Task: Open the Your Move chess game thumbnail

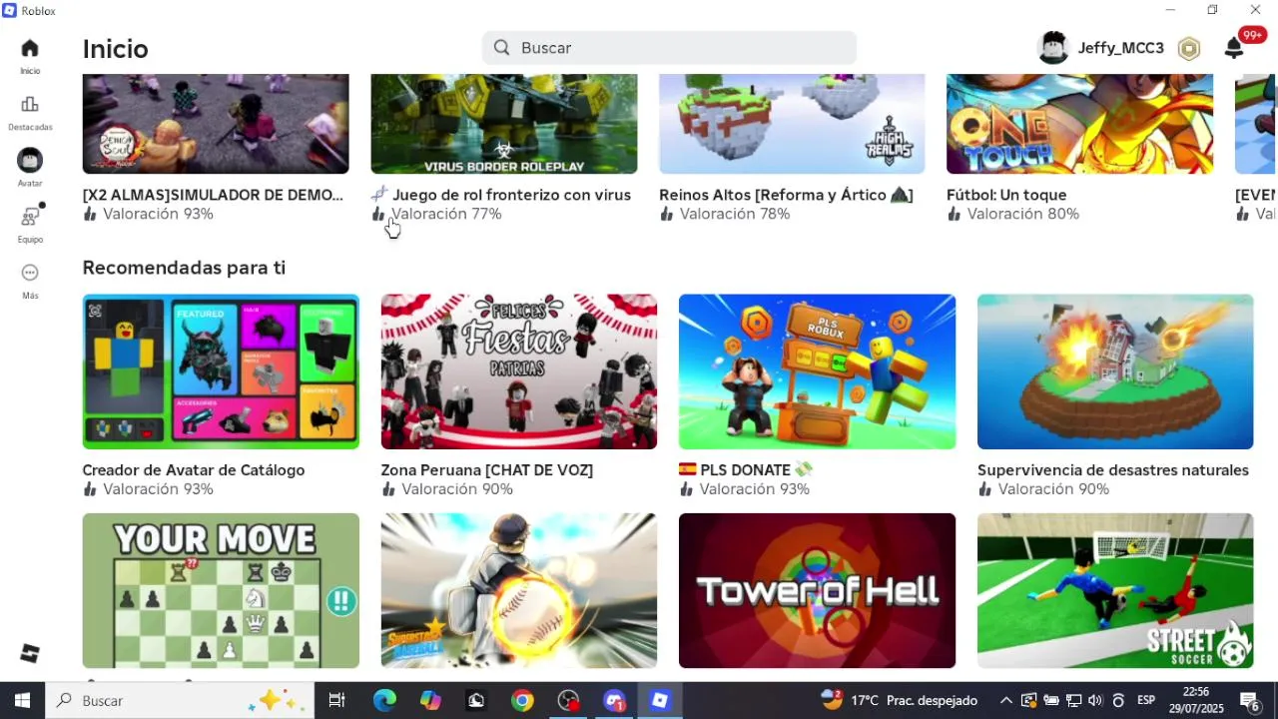Action: (x=221, y=590)
